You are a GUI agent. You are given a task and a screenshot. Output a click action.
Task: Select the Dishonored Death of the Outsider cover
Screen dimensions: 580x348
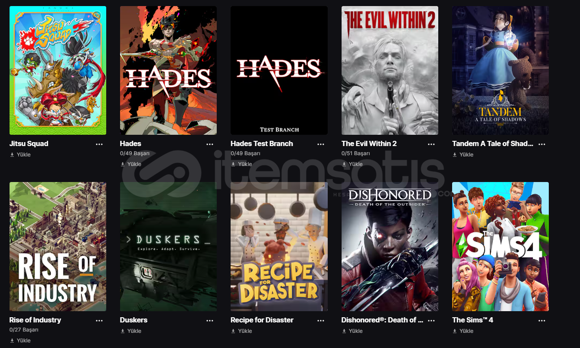(x=390, y=247)
